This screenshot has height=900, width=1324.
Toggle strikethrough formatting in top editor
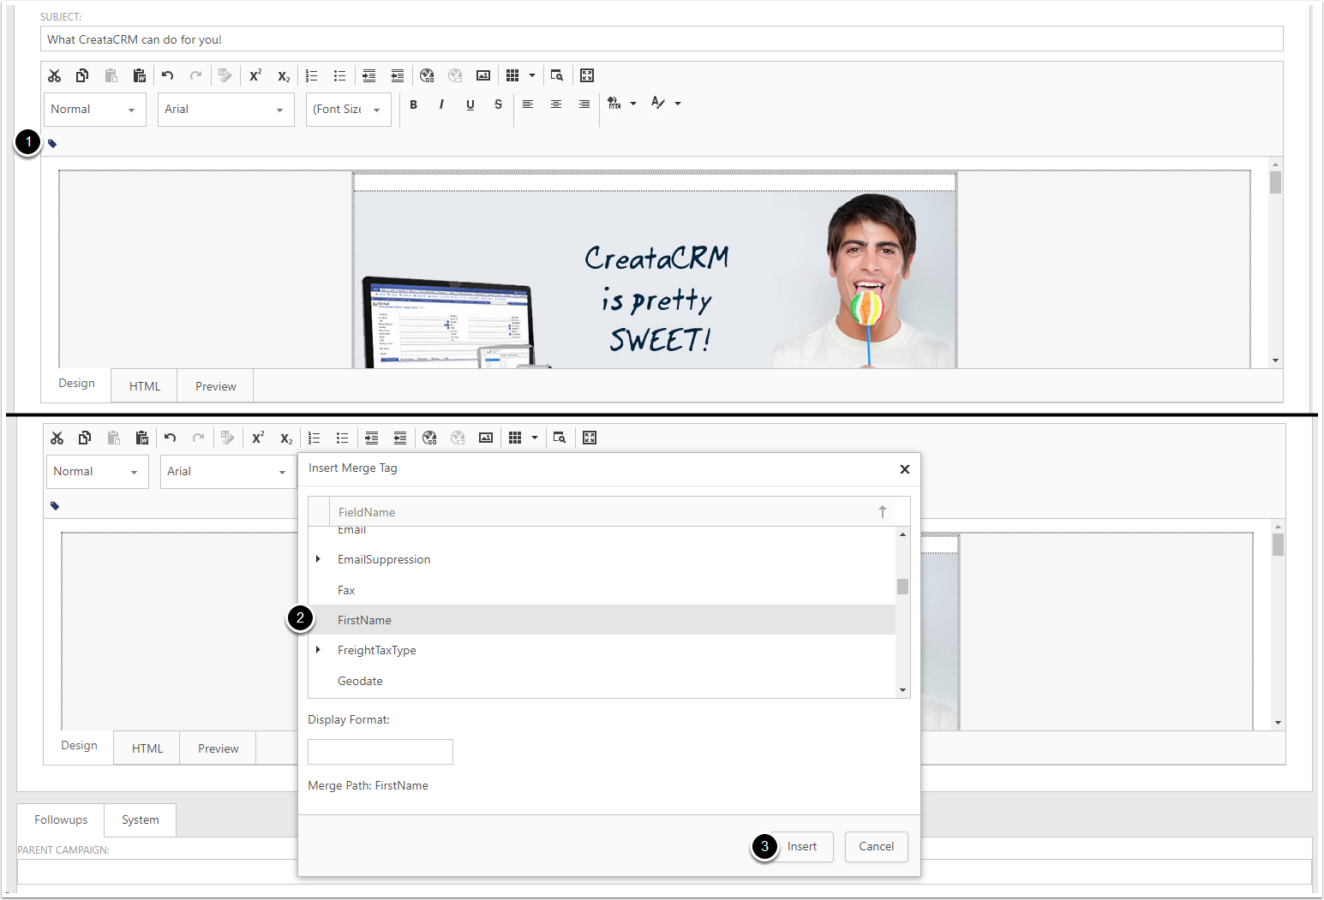[x=498, y=104]
